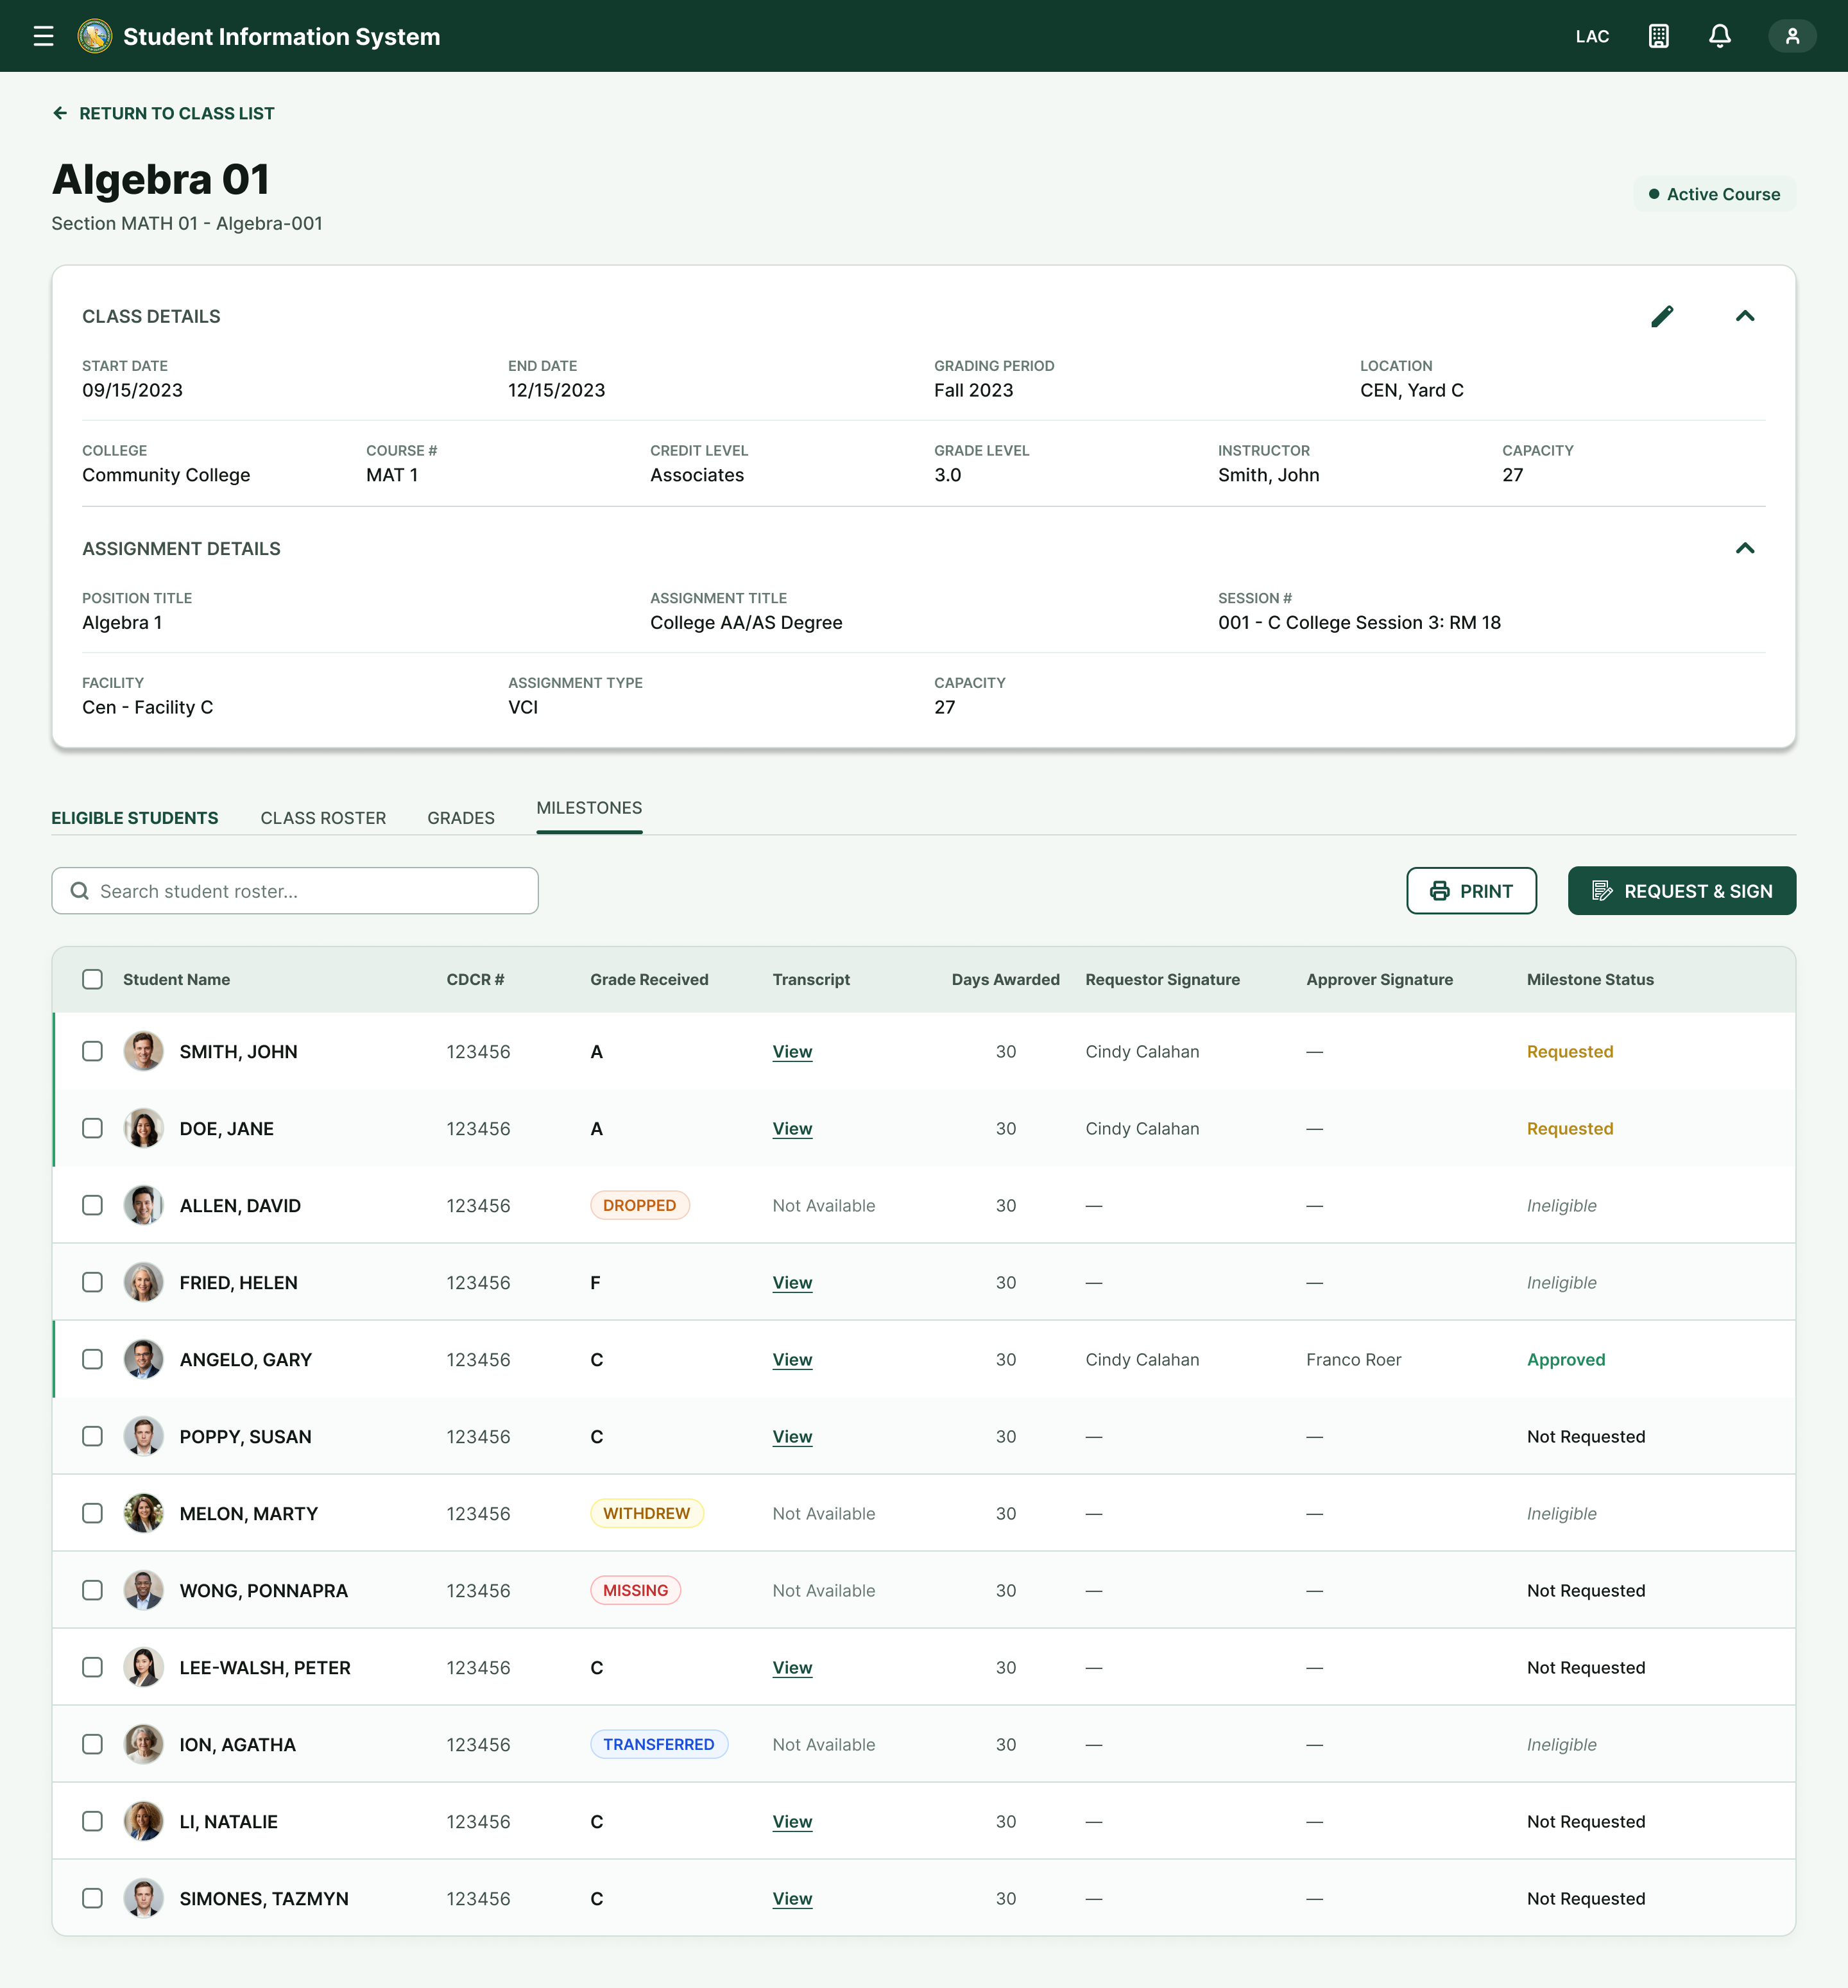Click the Request & Sign button
The image size is (1848, 1988).
point(1681,890)
